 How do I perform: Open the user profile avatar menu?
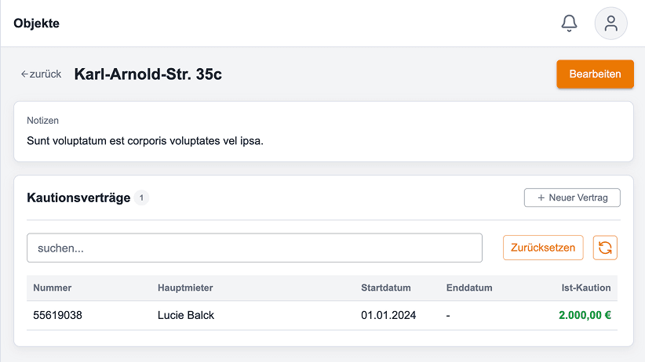point(610,23)
